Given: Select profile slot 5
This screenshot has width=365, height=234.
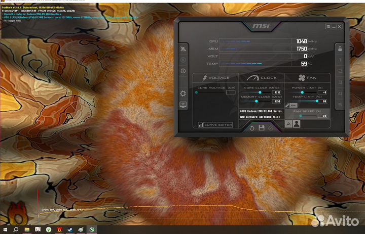Looking at the screenshot, I should 340,105.
